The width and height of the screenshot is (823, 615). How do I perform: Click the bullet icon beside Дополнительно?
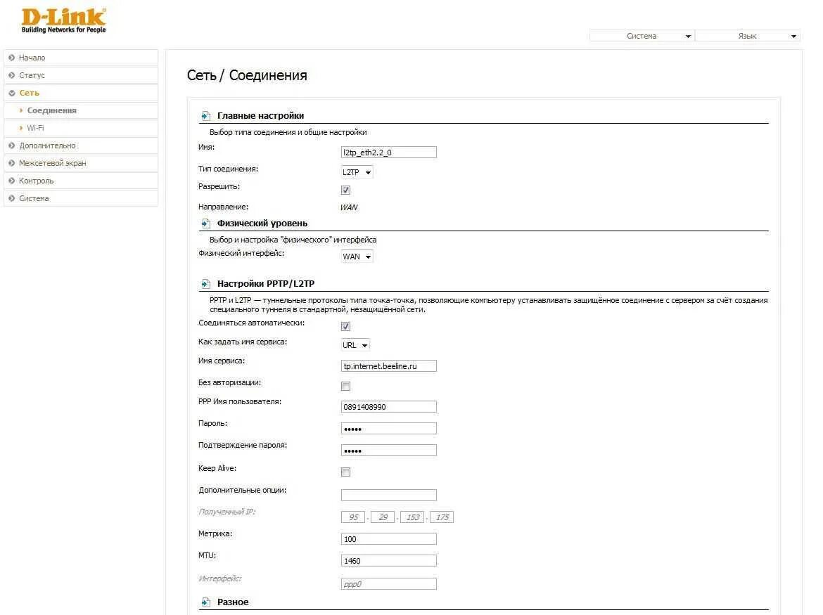11,145
